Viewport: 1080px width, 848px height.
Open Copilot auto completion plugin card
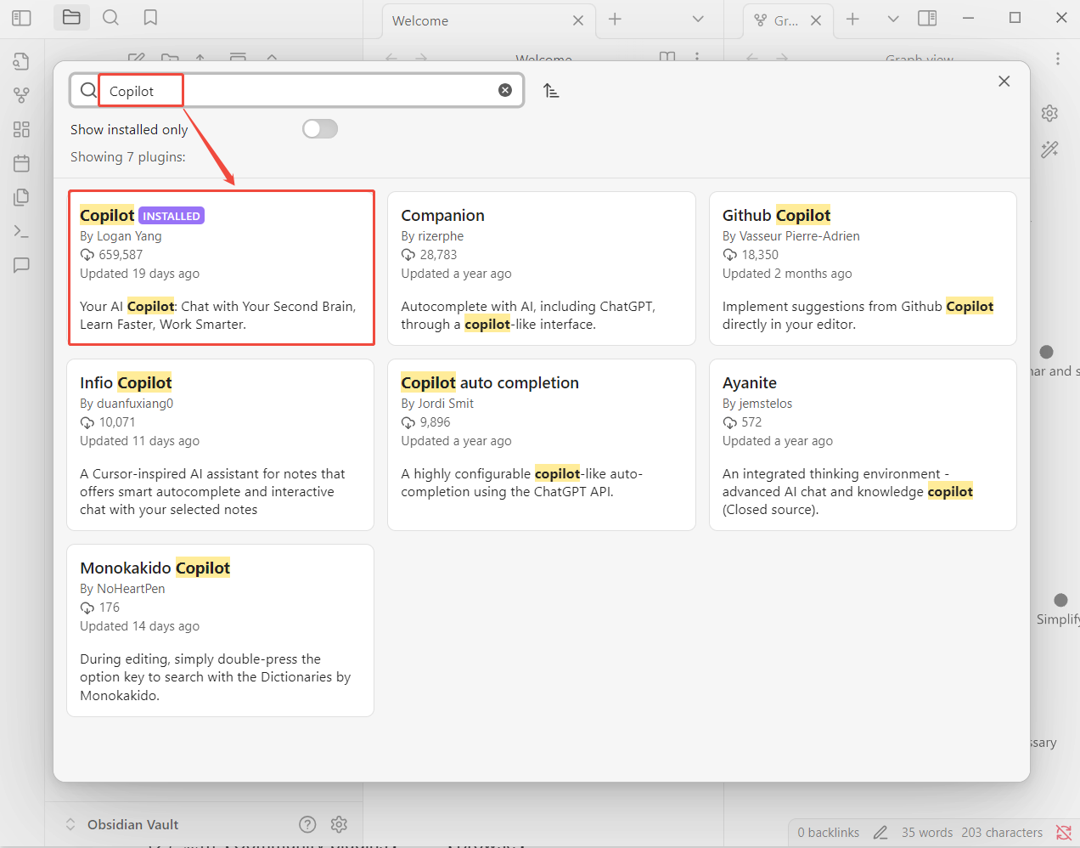tap(542, 444)
